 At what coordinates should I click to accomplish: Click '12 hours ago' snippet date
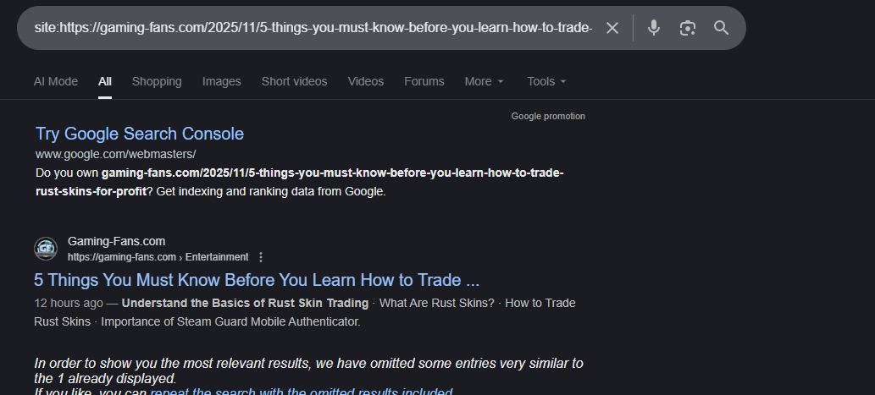pos(69,303)
